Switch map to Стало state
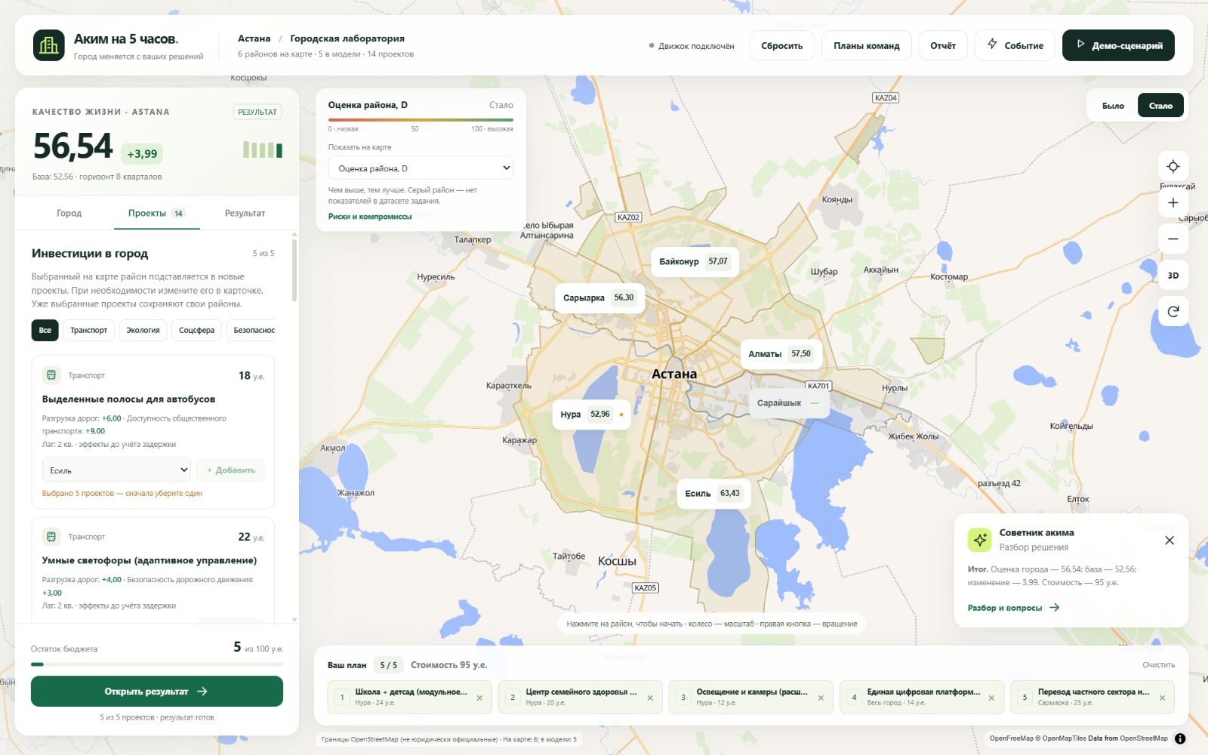Screen dimensions: 1208x755 click(x=1160, y=106)
